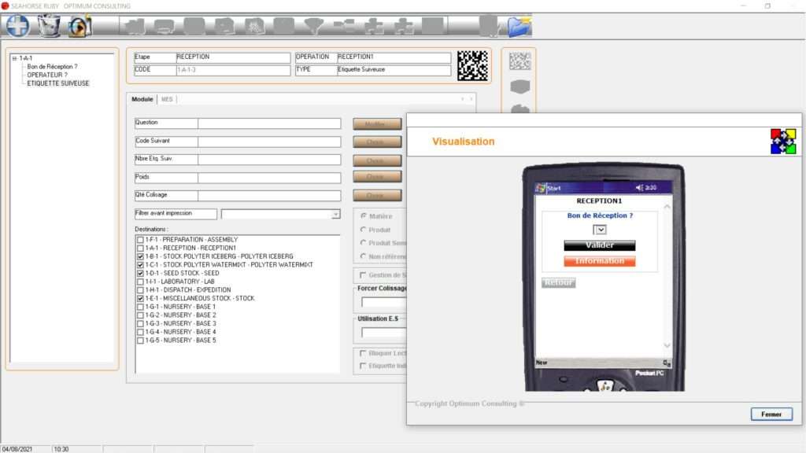Switch to the MES tab
806x453 pixels.
point(167,99)
